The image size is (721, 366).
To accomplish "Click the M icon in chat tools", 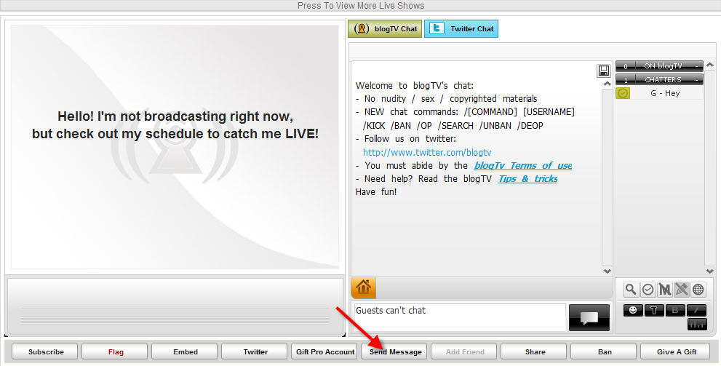I will coord(664,290).
